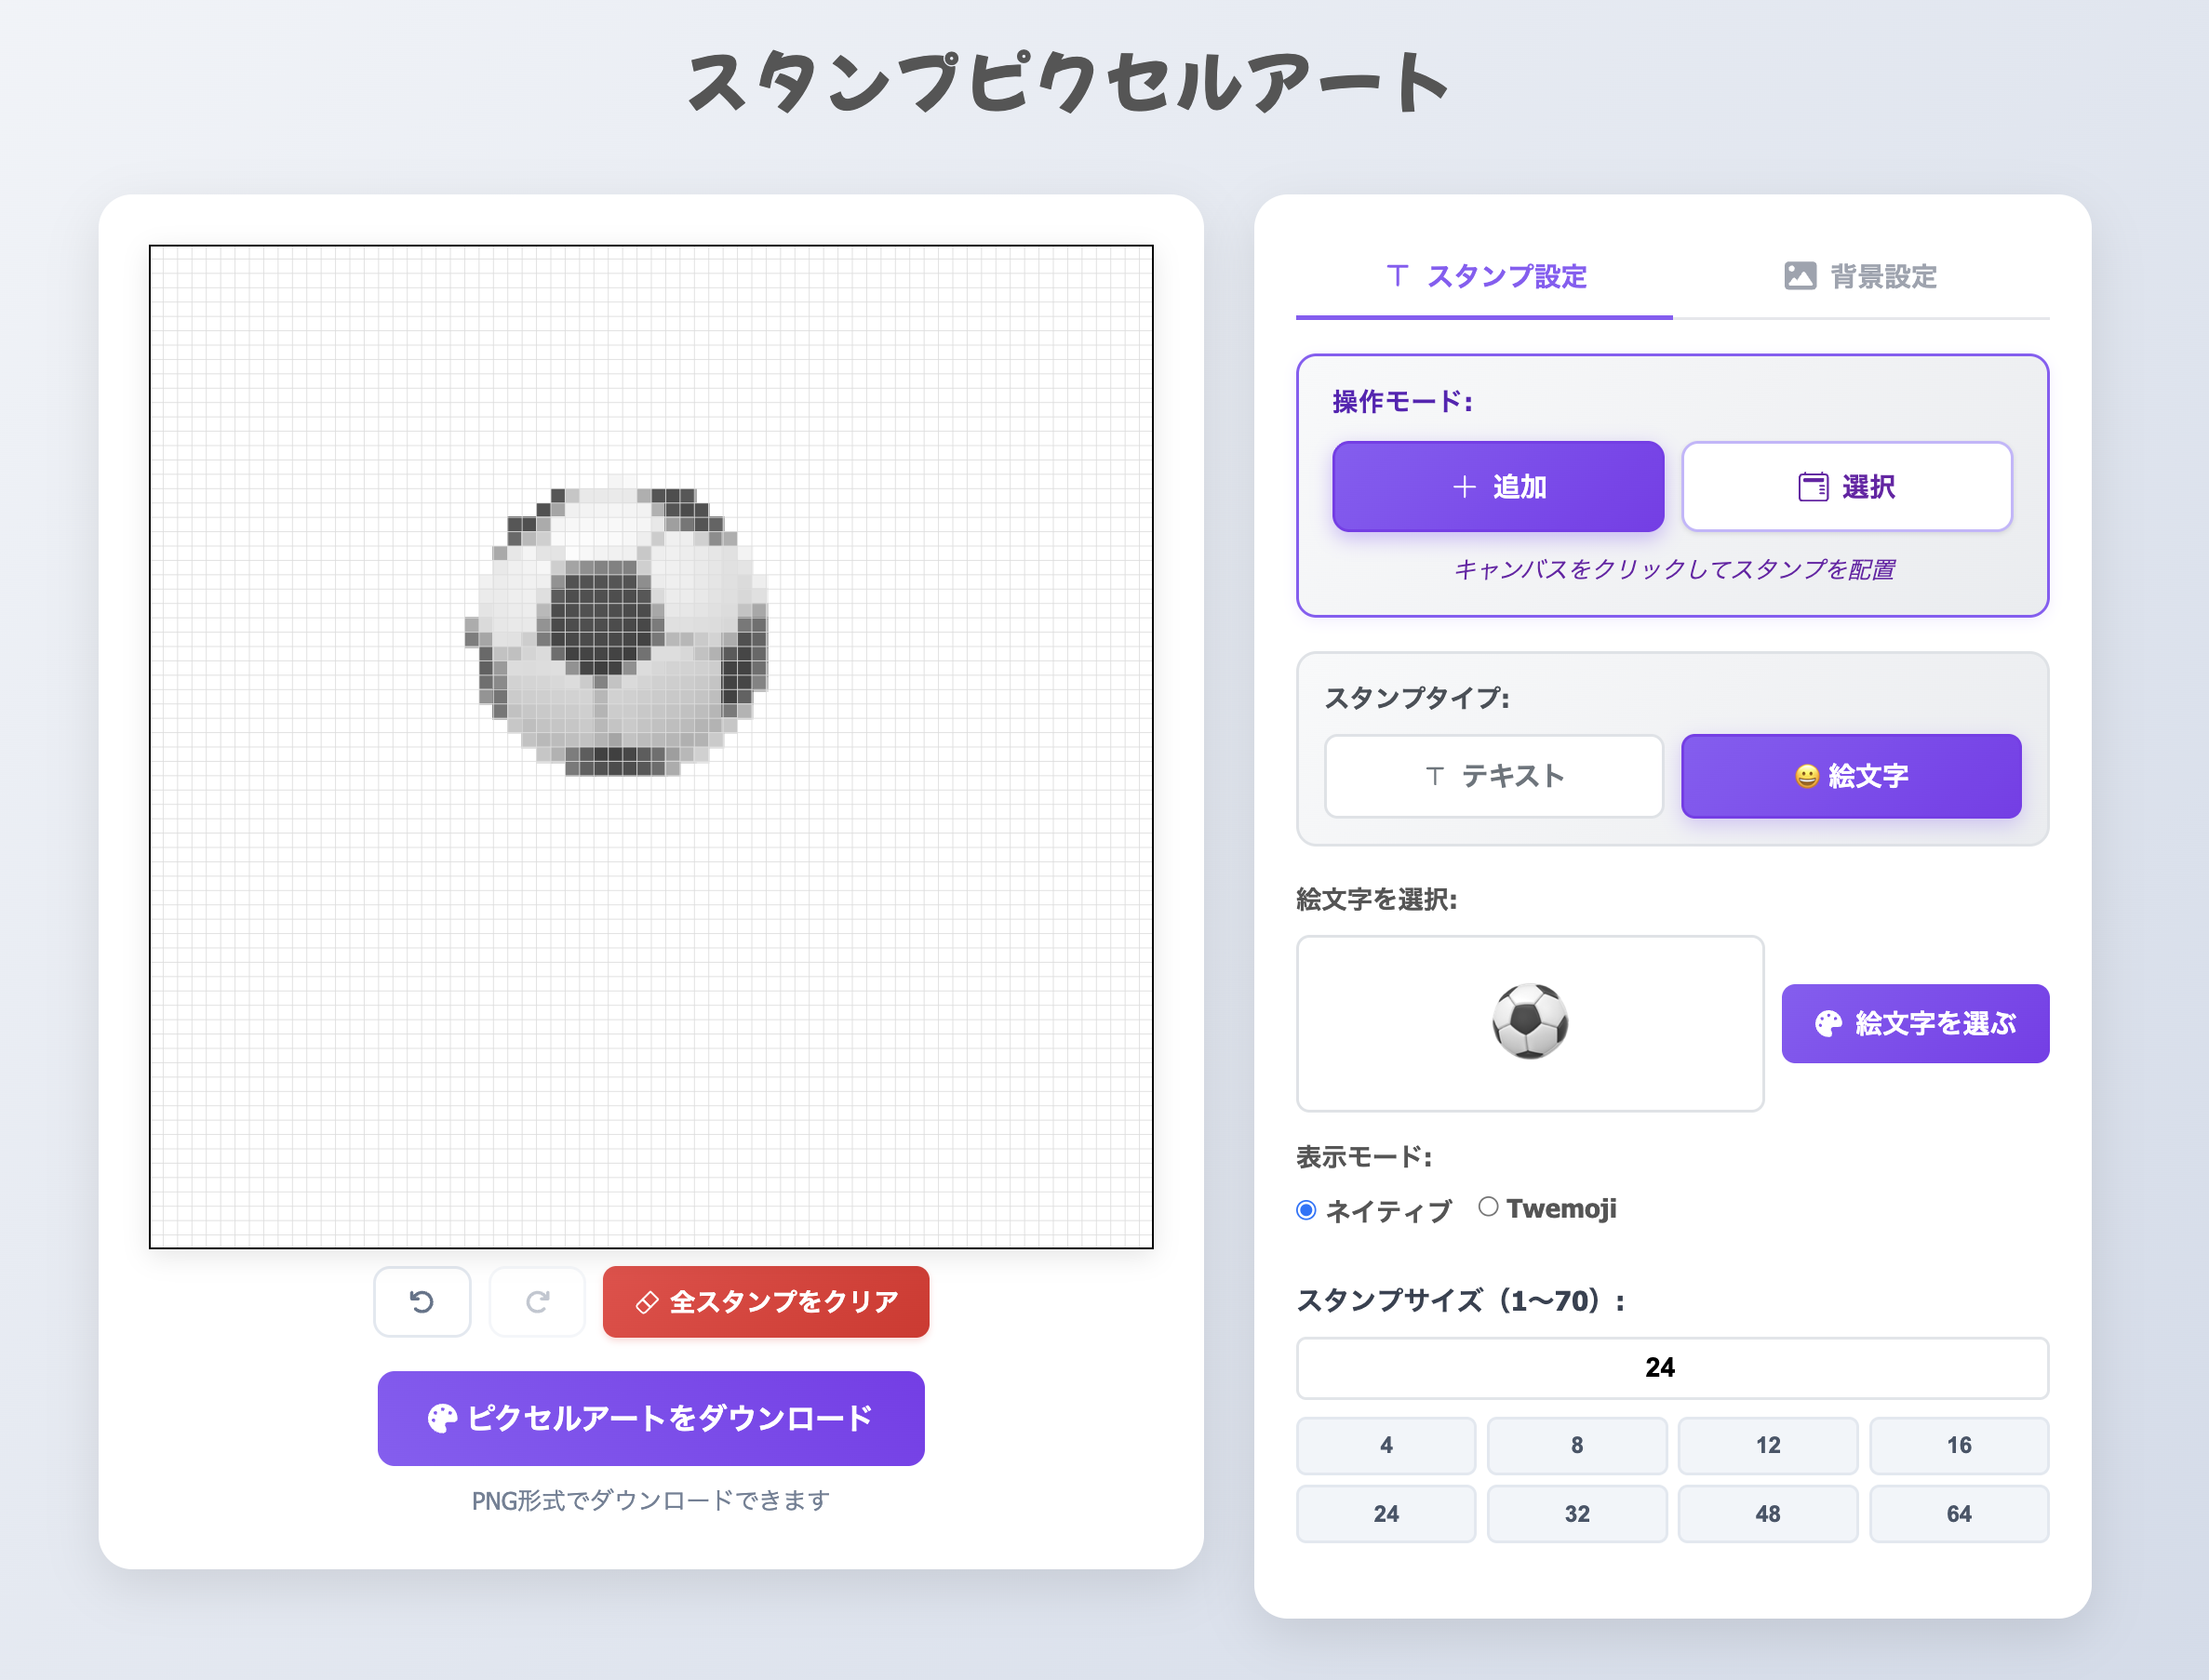Open the スタンプ設定 tab
The height and width of the screenshot is (1680, 2209).
1485,277
